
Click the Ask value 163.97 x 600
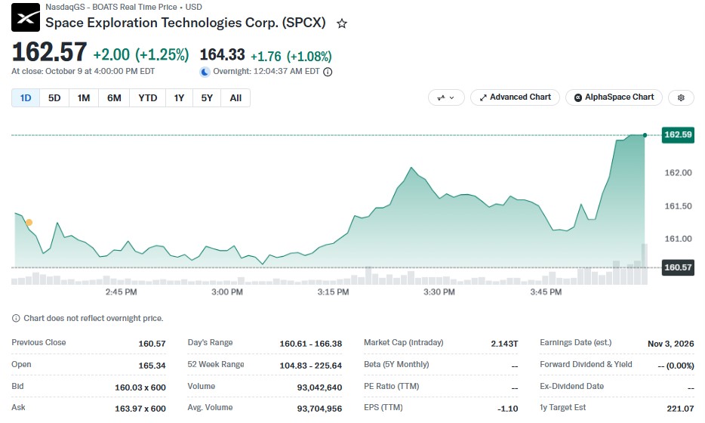click(140, 409)
